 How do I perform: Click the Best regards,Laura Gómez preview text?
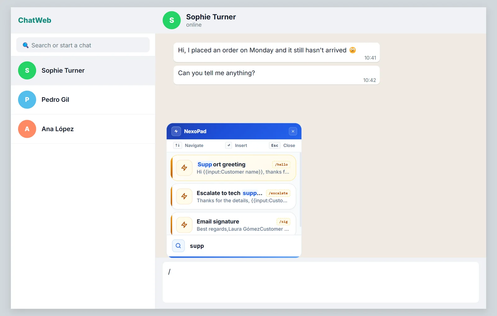tap(243, 229)
